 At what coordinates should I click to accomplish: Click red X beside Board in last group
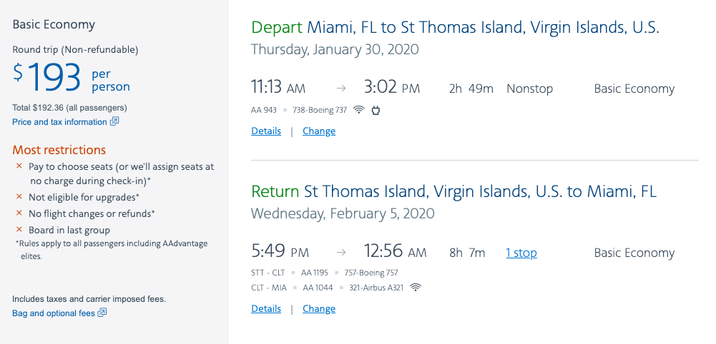coord(19,230)
